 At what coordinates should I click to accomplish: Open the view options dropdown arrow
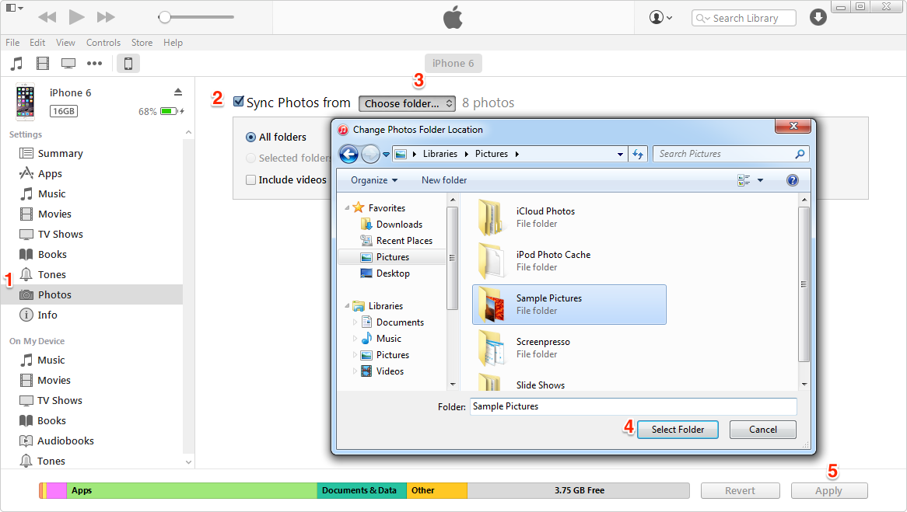coord(760,180)
